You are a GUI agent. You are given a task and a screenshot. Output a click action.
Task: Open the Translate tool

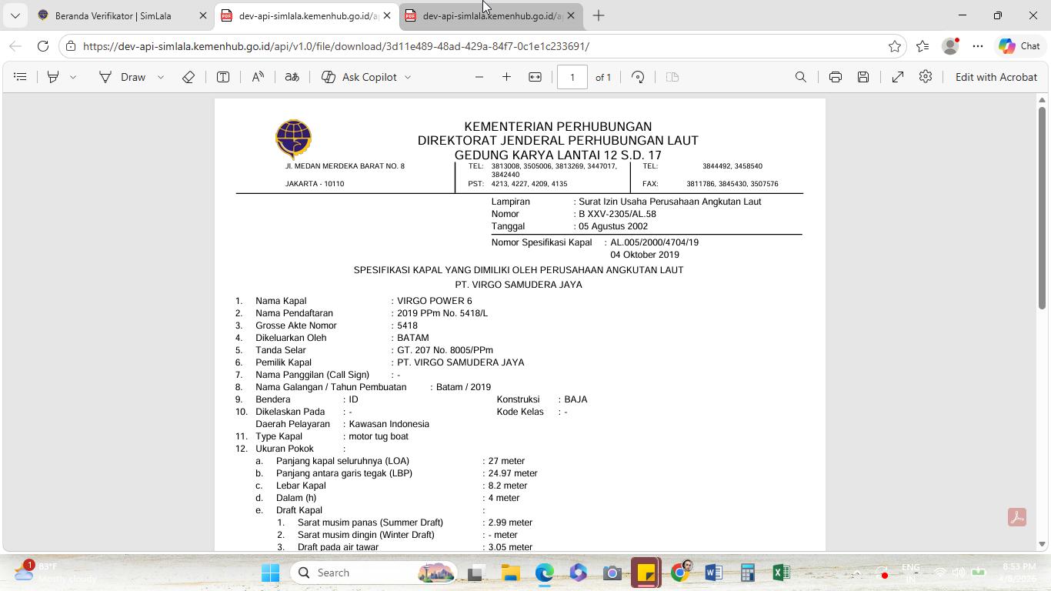(x=292, y=77)
